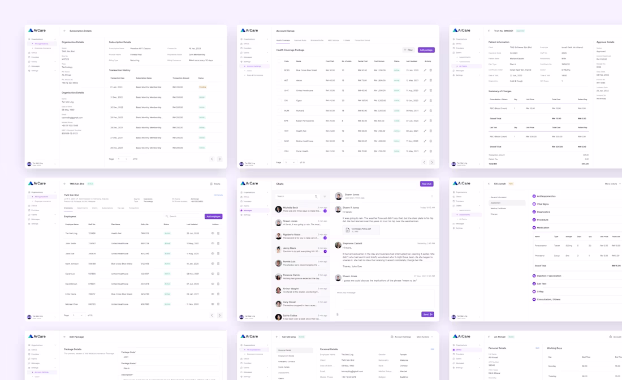622x380 pixels.
Task: Go to the next page of the Employees table
Action: (x=219, y=316)
